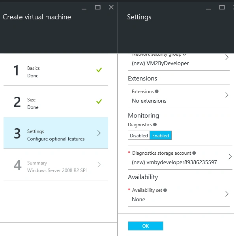The width and height of the screenshot is (234, 236).
Task: Click green checkmark on Size step
Action: 99,101
